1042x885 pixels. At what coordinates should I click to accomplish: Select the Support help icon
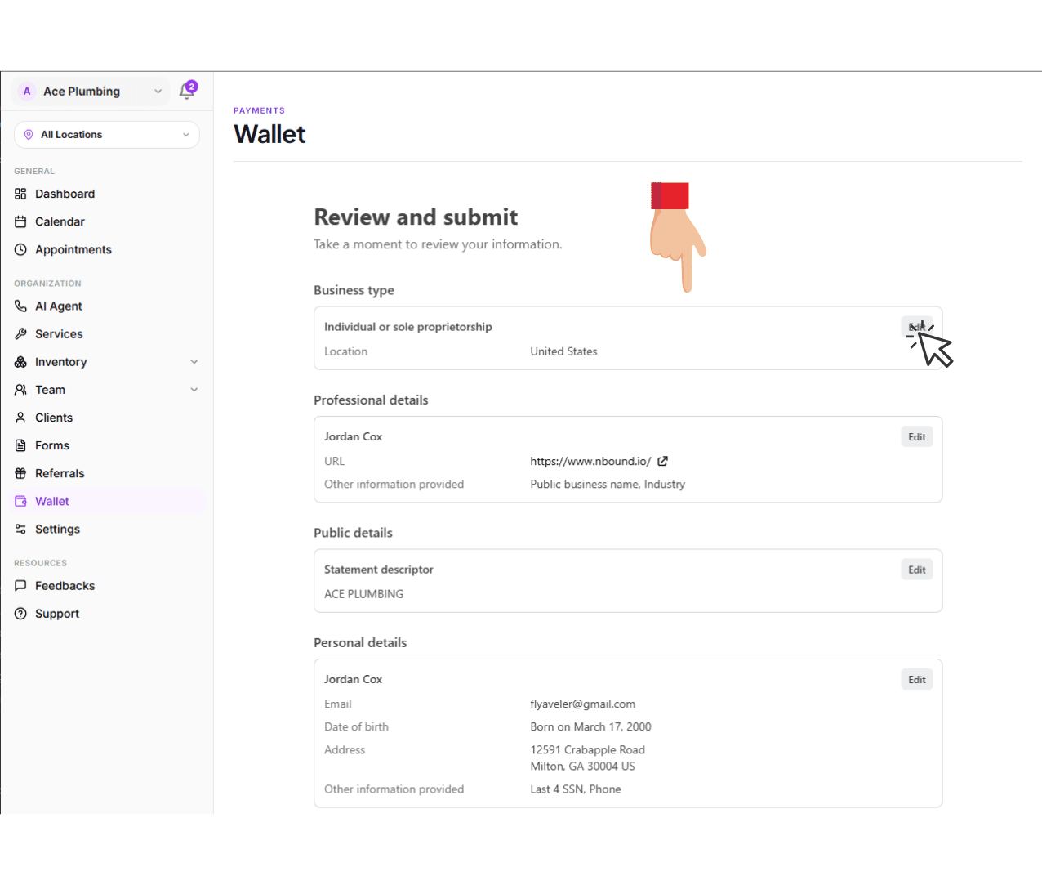point(20,613)
